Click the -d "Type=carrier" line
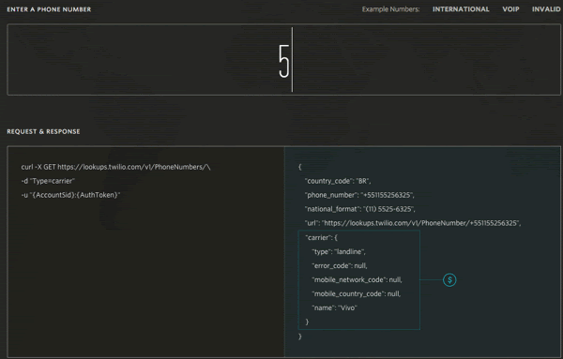Screen dimensions: 563x359 (x=48, y=181)
